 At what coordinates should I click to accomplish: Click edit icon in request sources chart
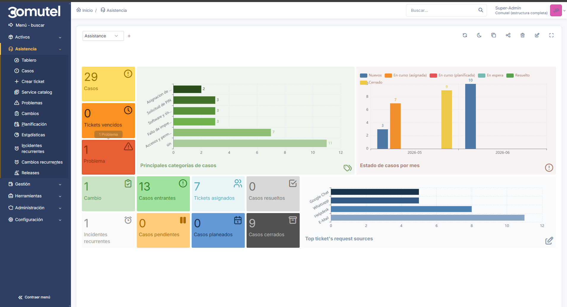pos(549,241)
